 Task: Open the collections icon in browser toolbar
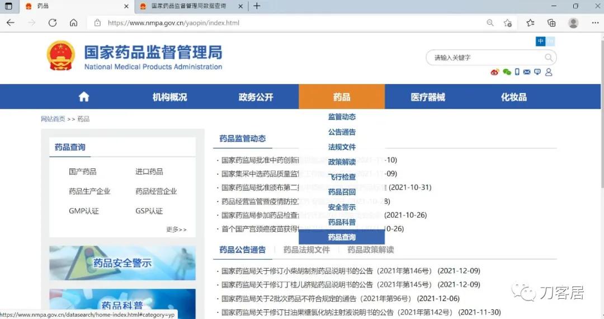click(x=551, y=23)
